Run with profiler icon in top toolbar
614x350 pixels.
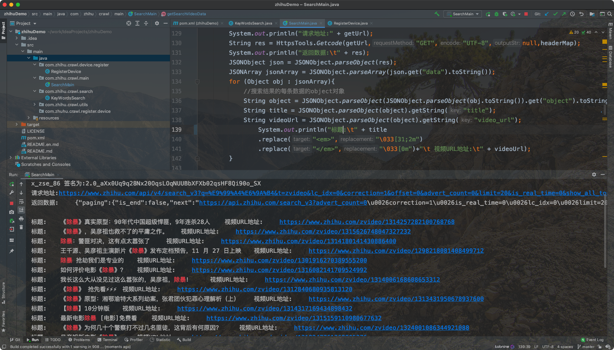coord(513,14)
